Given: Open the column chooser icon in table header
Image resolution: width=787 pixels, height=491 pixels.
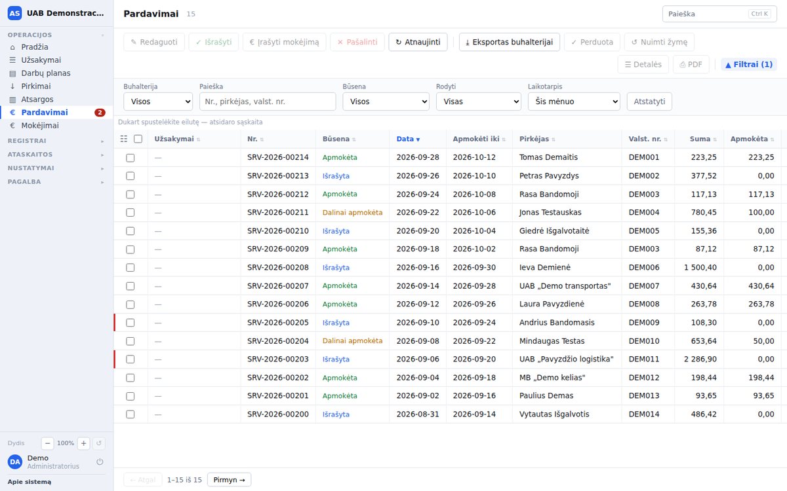Looking at the screenshot, I should (x=124, y=139).
